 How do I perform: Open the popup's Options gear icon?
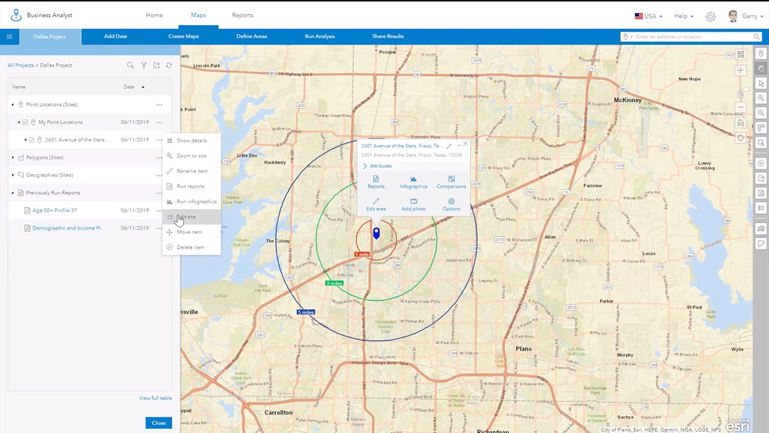451,204
